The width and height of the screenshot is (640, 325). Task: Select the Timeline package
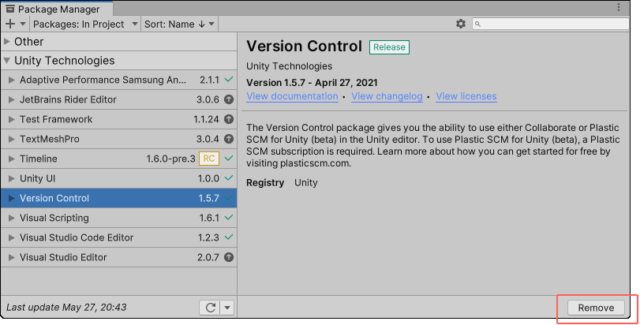pos(119,159)
